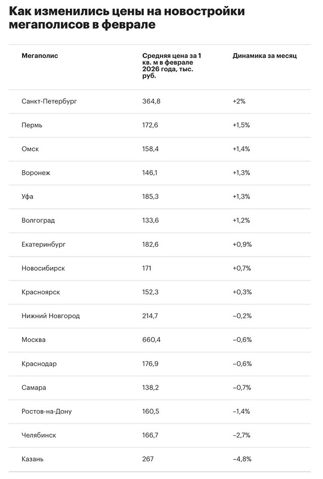Click the 364,8 price value
Viewport: 323px width, 479px height.
tap(151, 102)
